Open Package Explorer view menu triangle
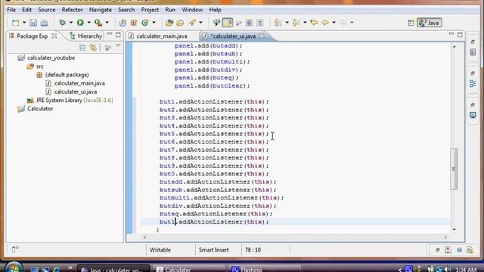Image resolution: width=484 pixels, height=272 pixels. click(118, 46)
